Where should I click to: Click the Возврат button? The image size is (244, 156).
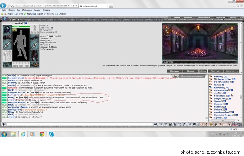click(x=191, y=71)
